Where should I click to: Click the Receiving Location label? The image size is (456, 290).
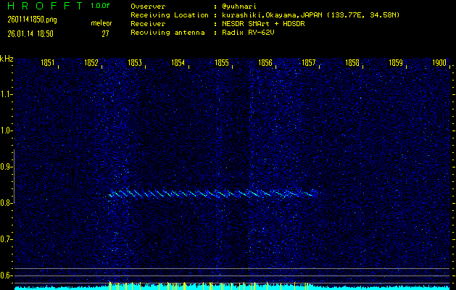point(170,15)
